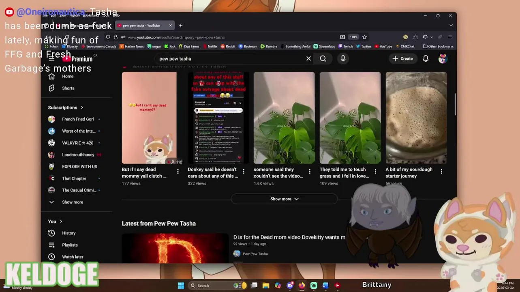Expand shorts shelf with Show more
The width and height of the screenshot is (520, 292).
(x=284, y=199)
